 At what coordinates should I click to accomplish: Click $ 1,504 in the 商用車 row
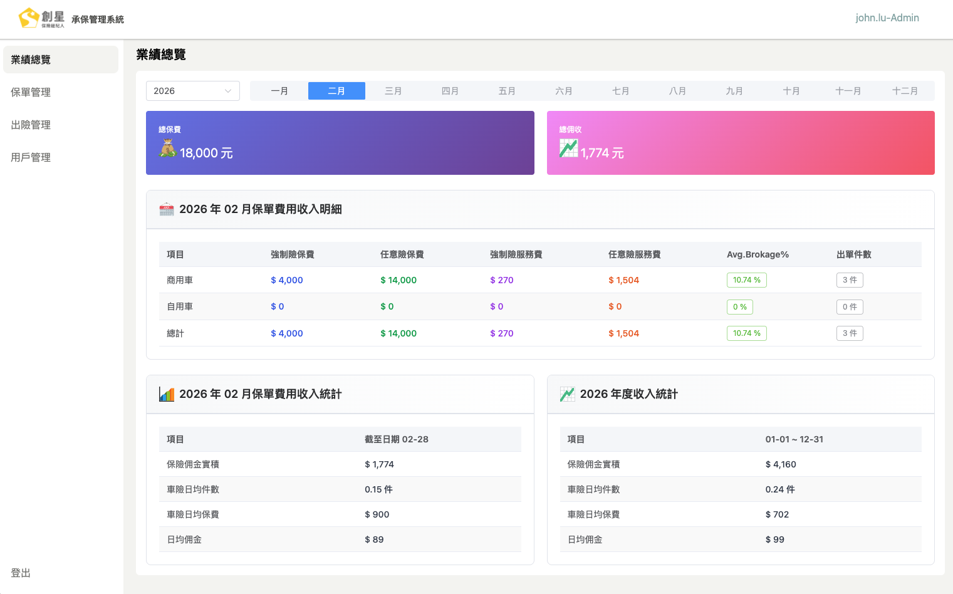pos(624,280)
